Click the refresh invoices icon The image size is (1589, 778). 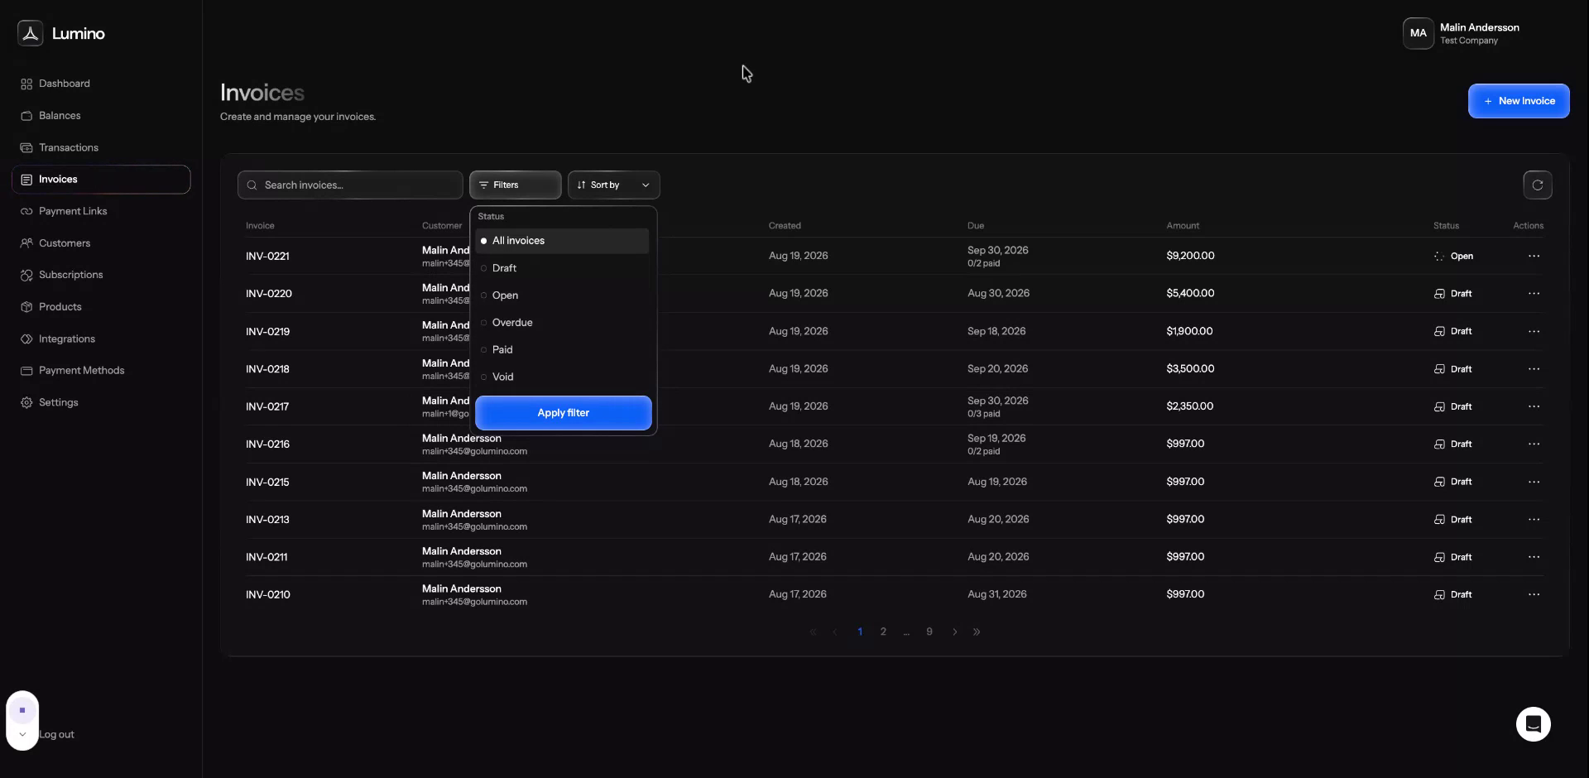pos(1537,185)
